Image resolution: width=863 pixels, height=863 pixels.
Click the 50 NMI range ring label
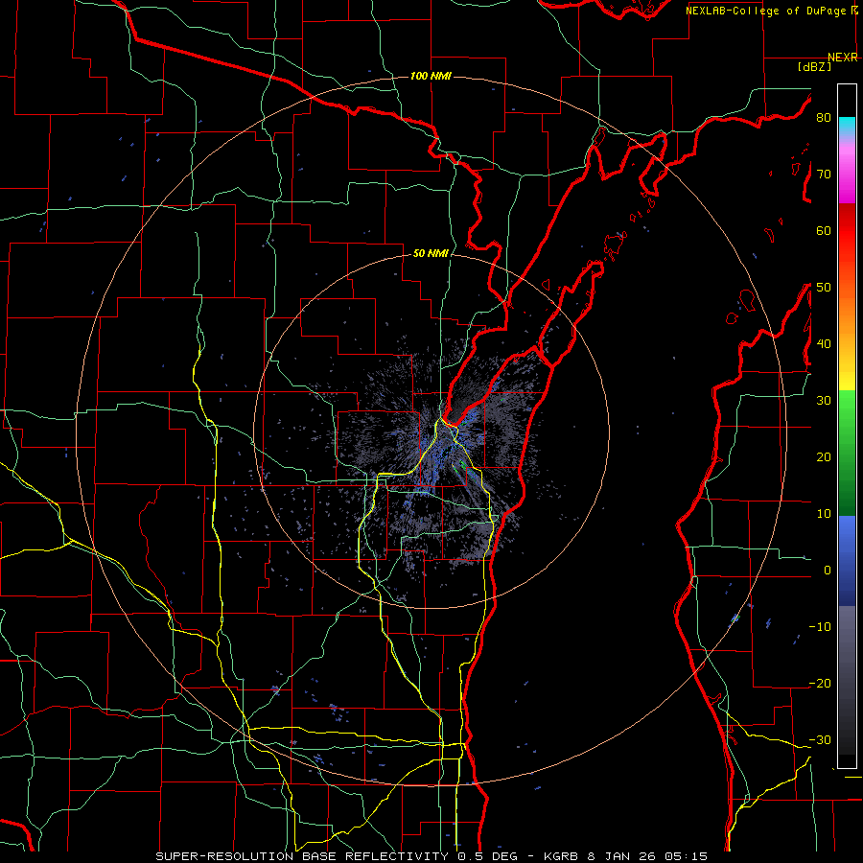tap(431, 253)
